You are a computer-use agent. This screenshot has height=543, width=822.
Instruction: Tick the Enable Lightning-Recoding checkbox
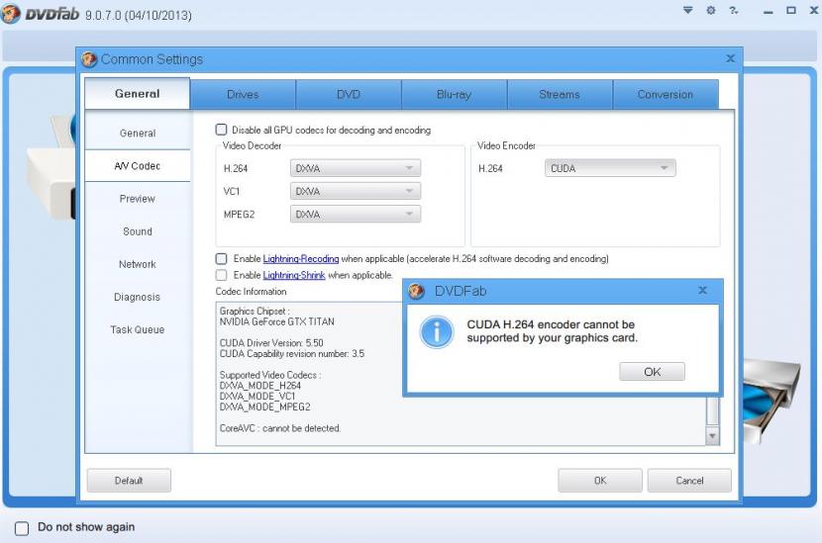coord(222,259)
